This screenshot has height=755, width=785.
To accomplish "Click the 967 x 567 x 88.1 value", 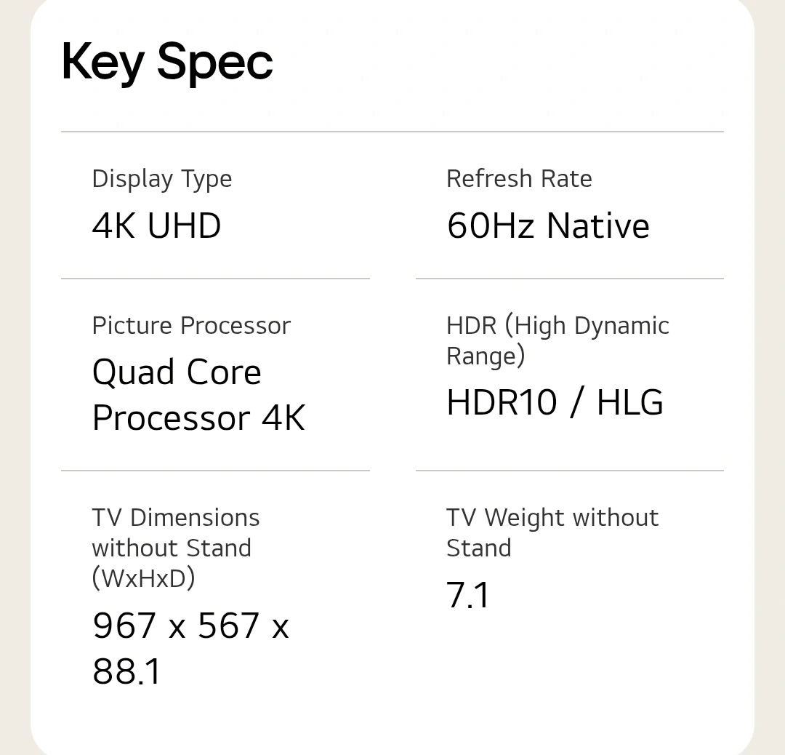I will [190, 648].
